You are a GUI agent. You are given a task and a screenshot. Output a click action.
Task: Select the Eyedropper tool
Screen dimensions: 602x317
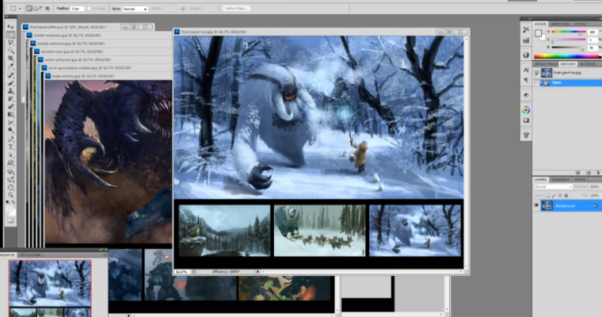(11, 67)
